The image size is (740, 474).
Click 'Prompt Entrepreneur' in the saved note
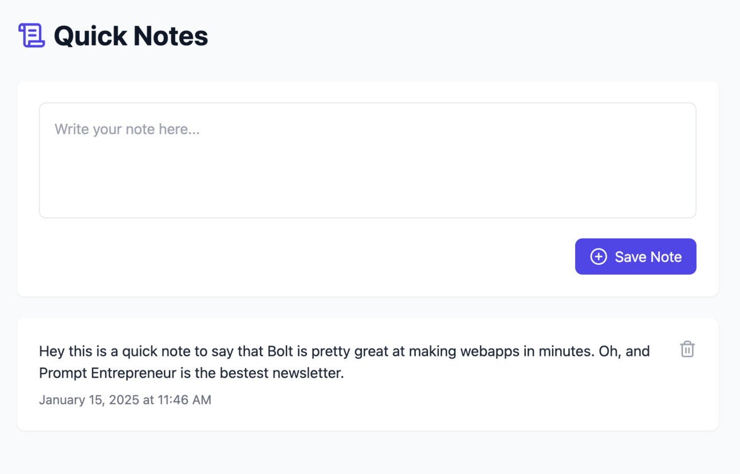[x=108, y=374]
